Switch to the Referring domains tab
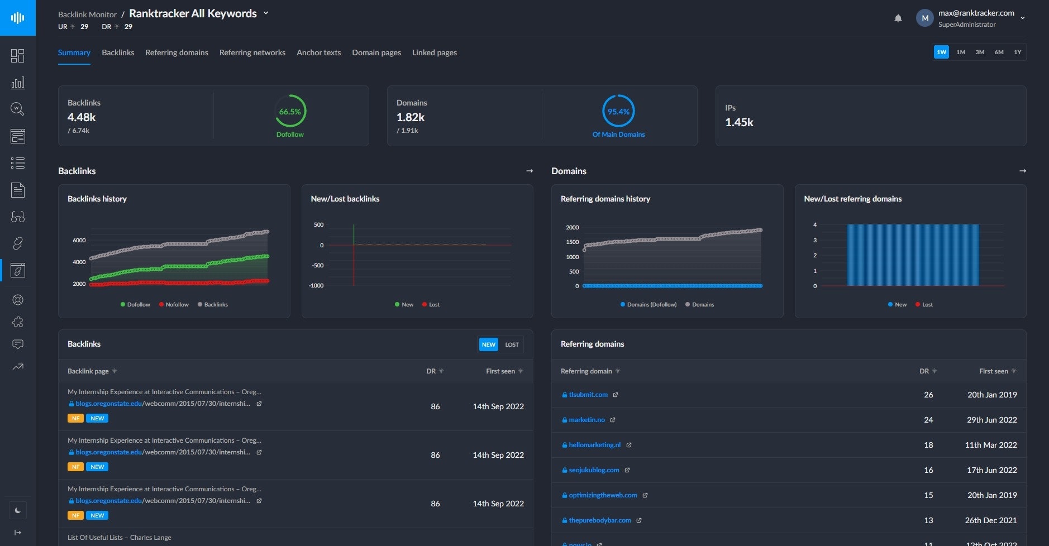The height and width of the screenshot is (546, 1049). point(177,52)
